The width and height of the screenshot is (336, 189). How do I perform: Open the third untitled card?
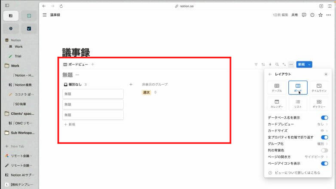point(93,115)
